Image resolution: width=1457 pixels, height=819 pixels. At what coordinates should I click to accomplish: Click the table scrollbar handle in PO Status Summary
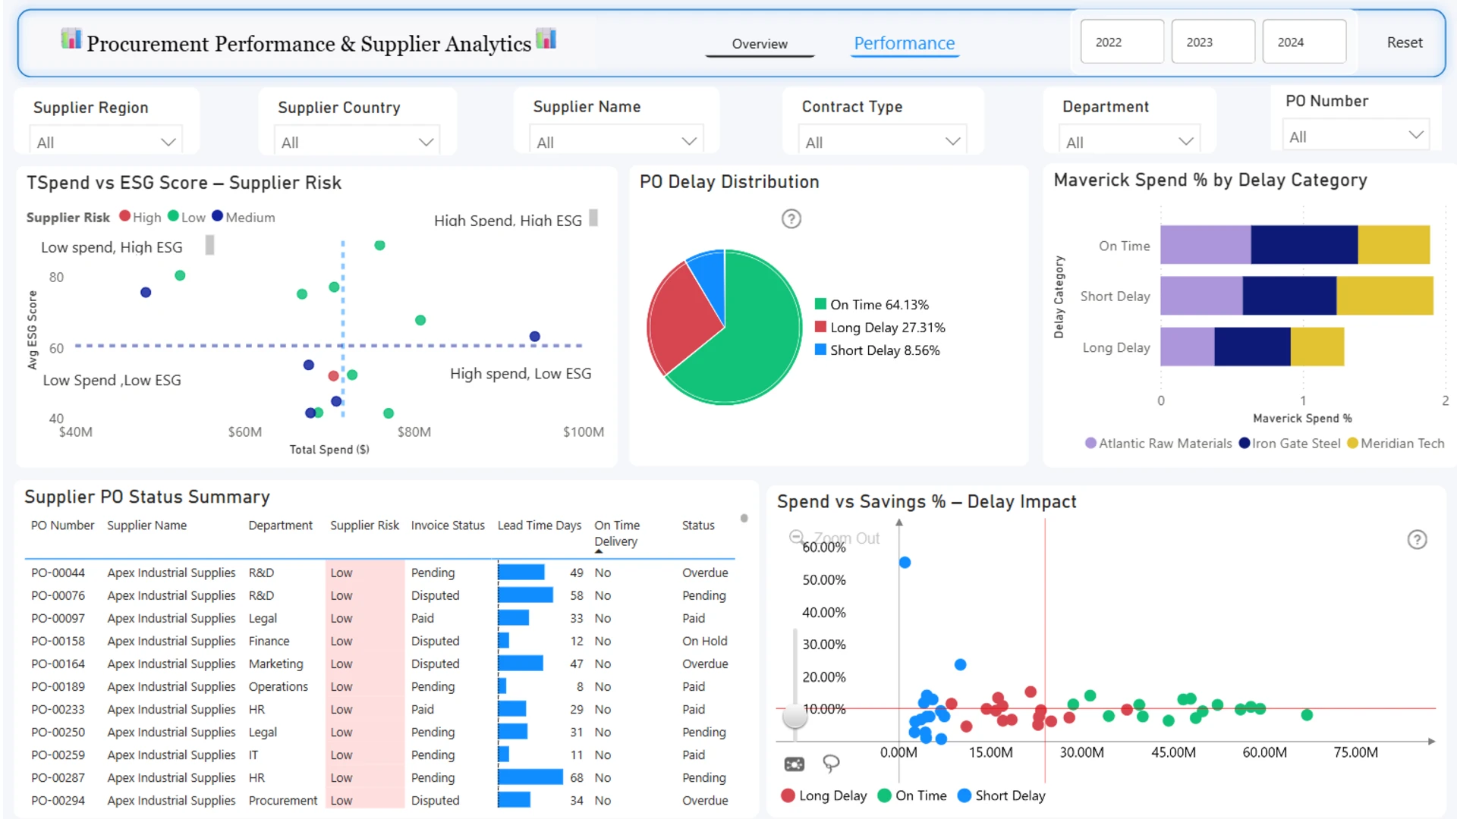pos(744,519)
